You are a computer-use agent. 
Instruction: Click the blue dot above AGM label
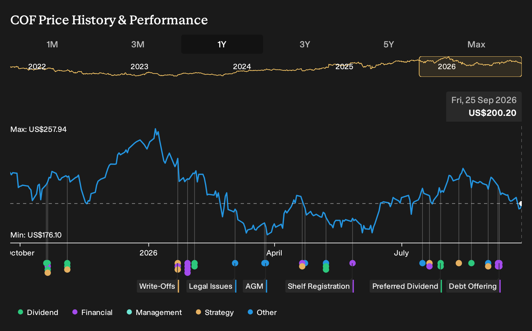click(265, 263)
